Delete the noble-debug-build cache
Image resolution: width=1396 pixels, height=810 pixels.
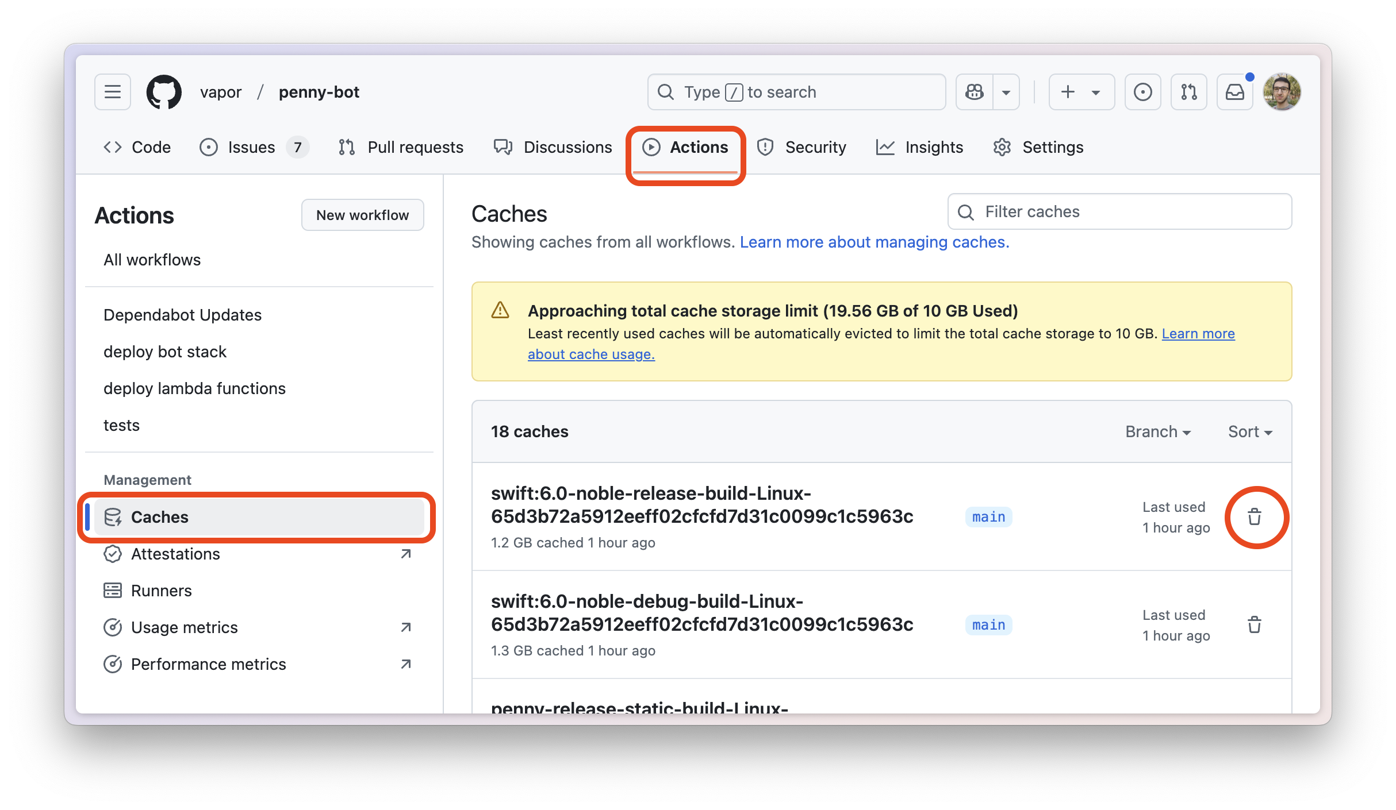(x=1255, y=625)
